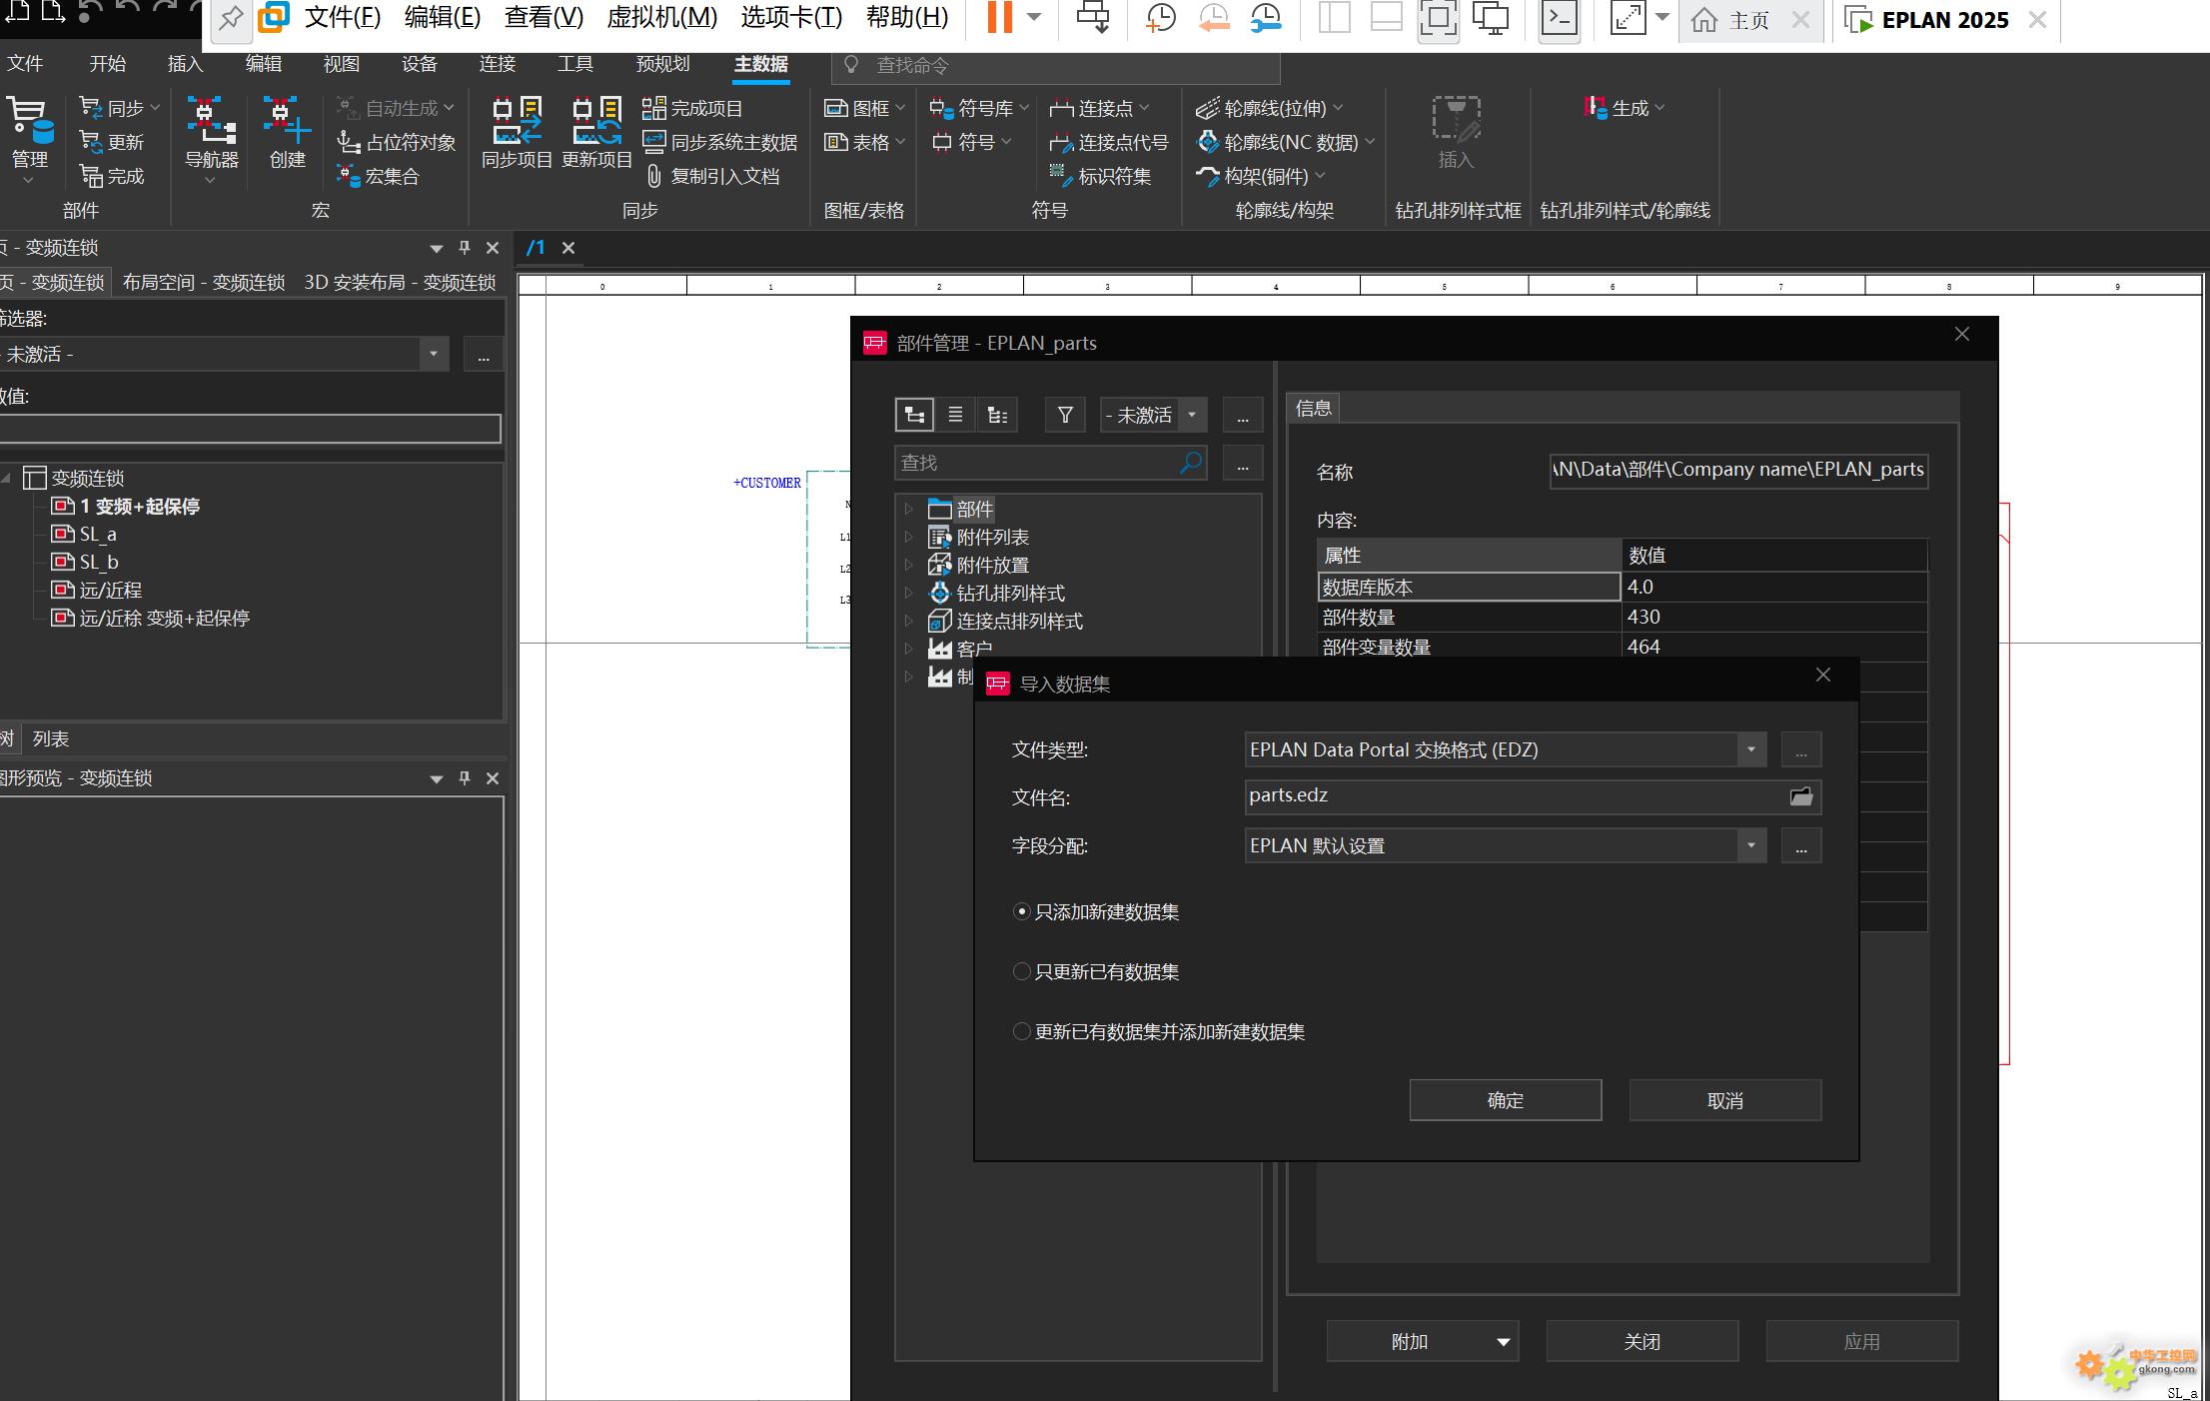
Task: Select 远/近程 page in tree
Action: 97,591
